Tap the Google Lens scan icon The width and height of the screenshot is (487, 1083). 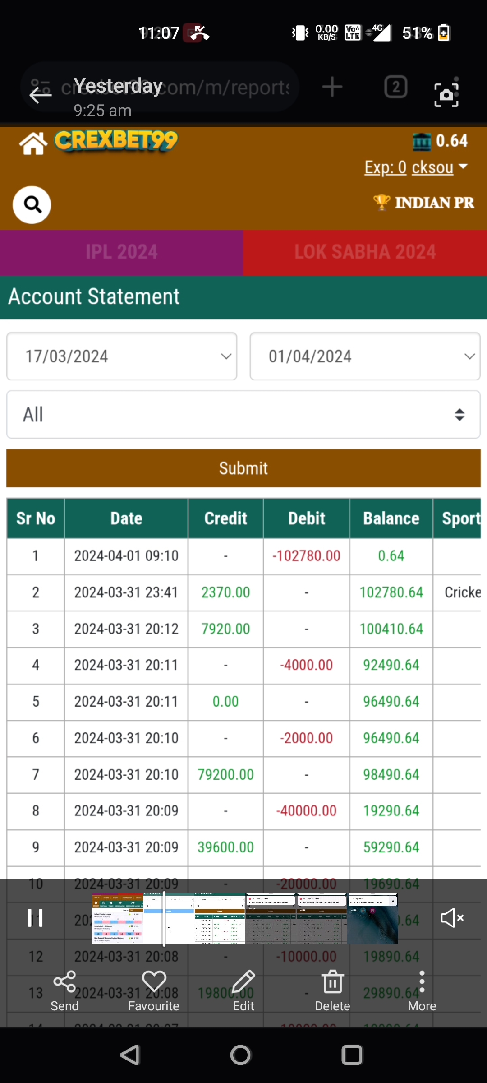click(446, 93)
